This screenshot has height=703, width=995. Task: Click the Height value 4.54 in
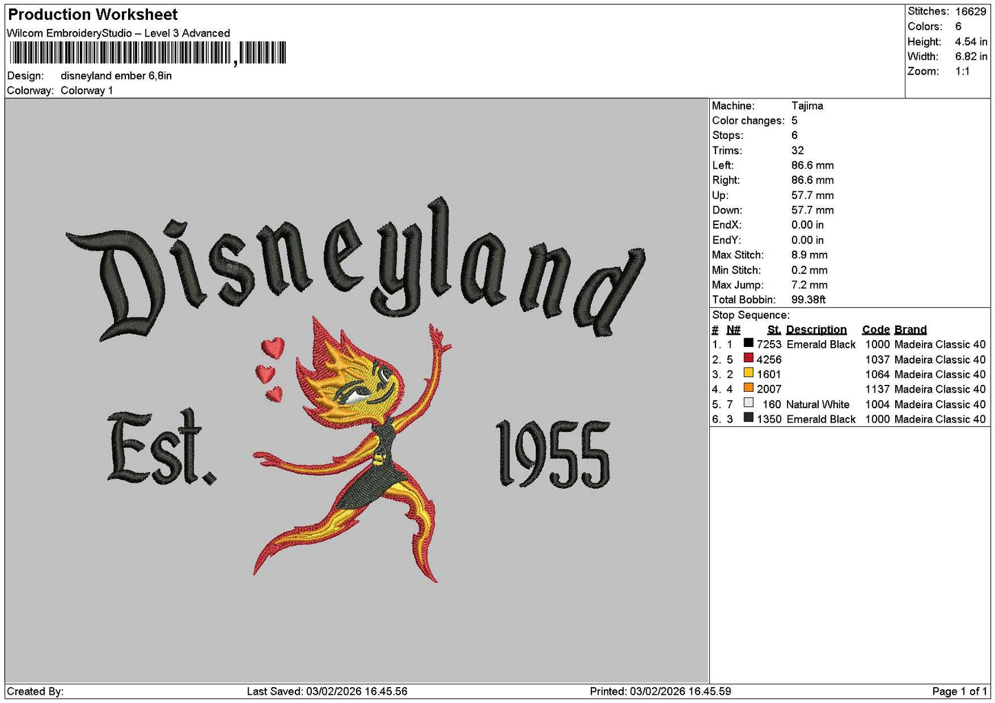click(971, 41)
